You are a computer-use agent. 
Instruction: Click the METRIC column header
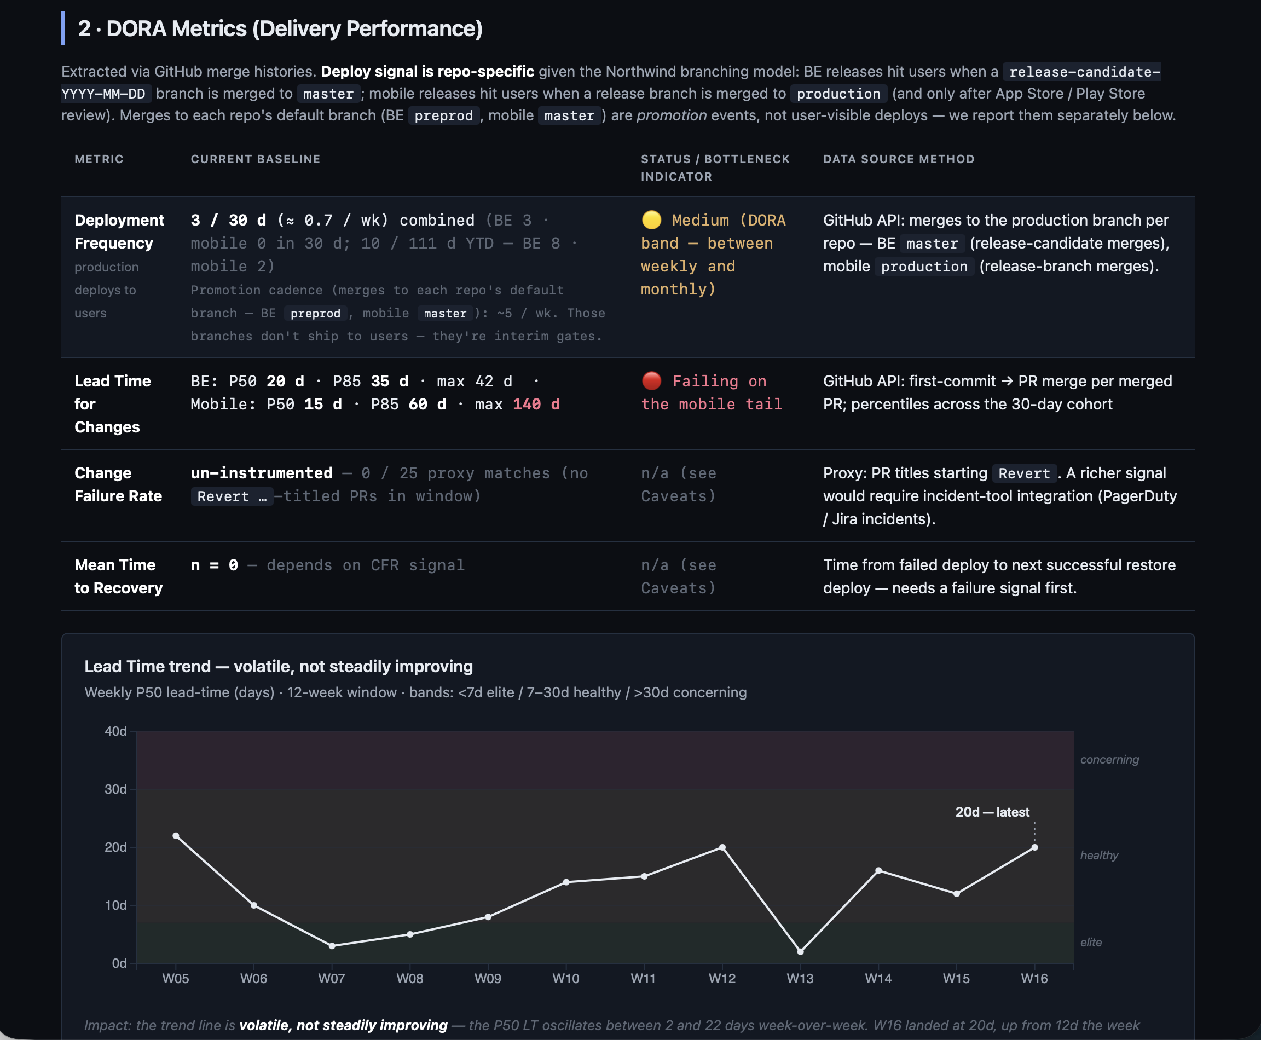point(99,159)
